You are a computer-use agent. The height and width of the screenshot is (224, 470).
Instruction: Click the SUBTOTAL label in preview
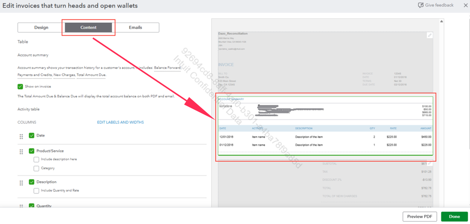tap(329, 164)
